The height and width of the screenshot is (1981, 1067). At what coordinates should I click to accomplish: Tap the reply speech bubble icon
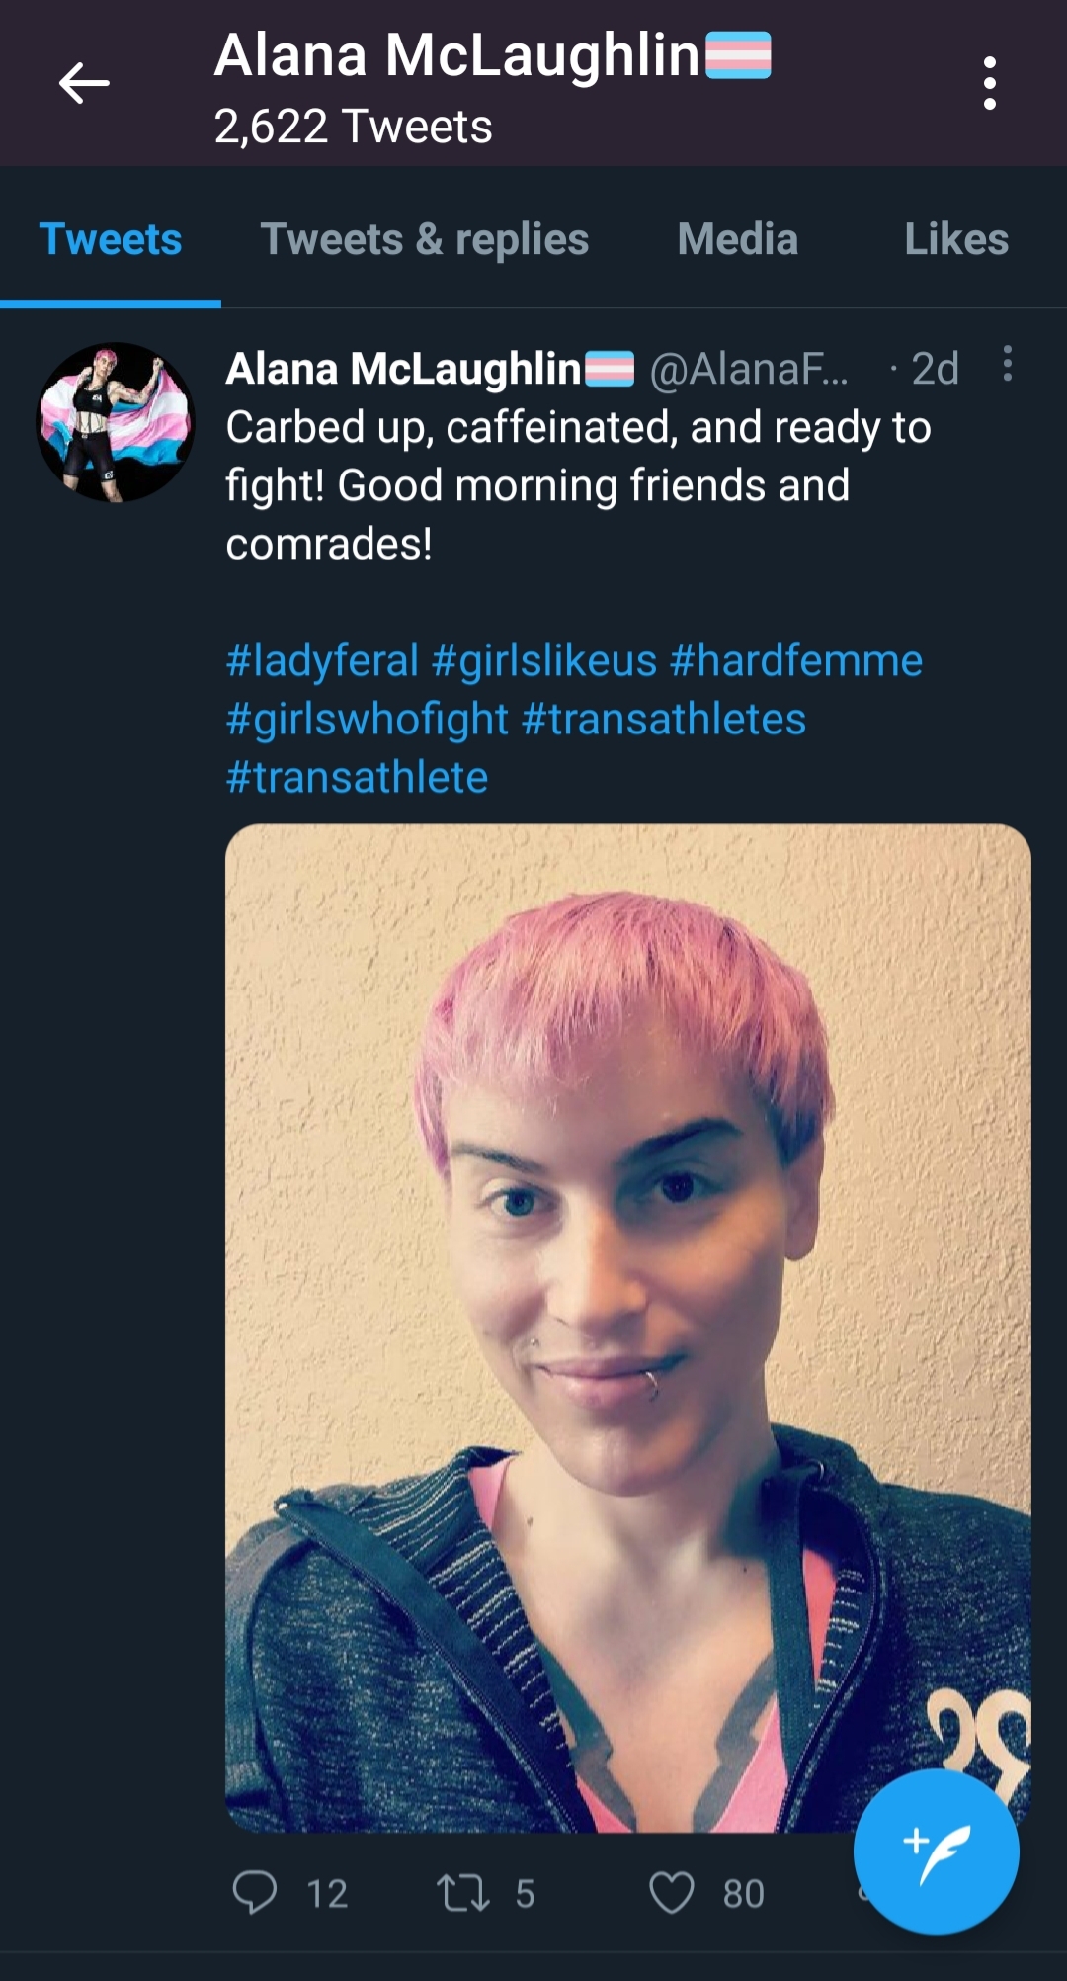255,1891
